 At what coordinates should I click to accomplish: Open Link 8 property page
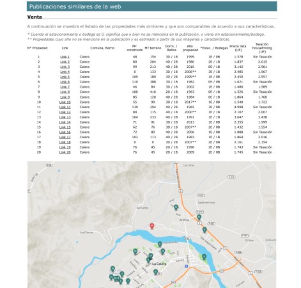65,92
